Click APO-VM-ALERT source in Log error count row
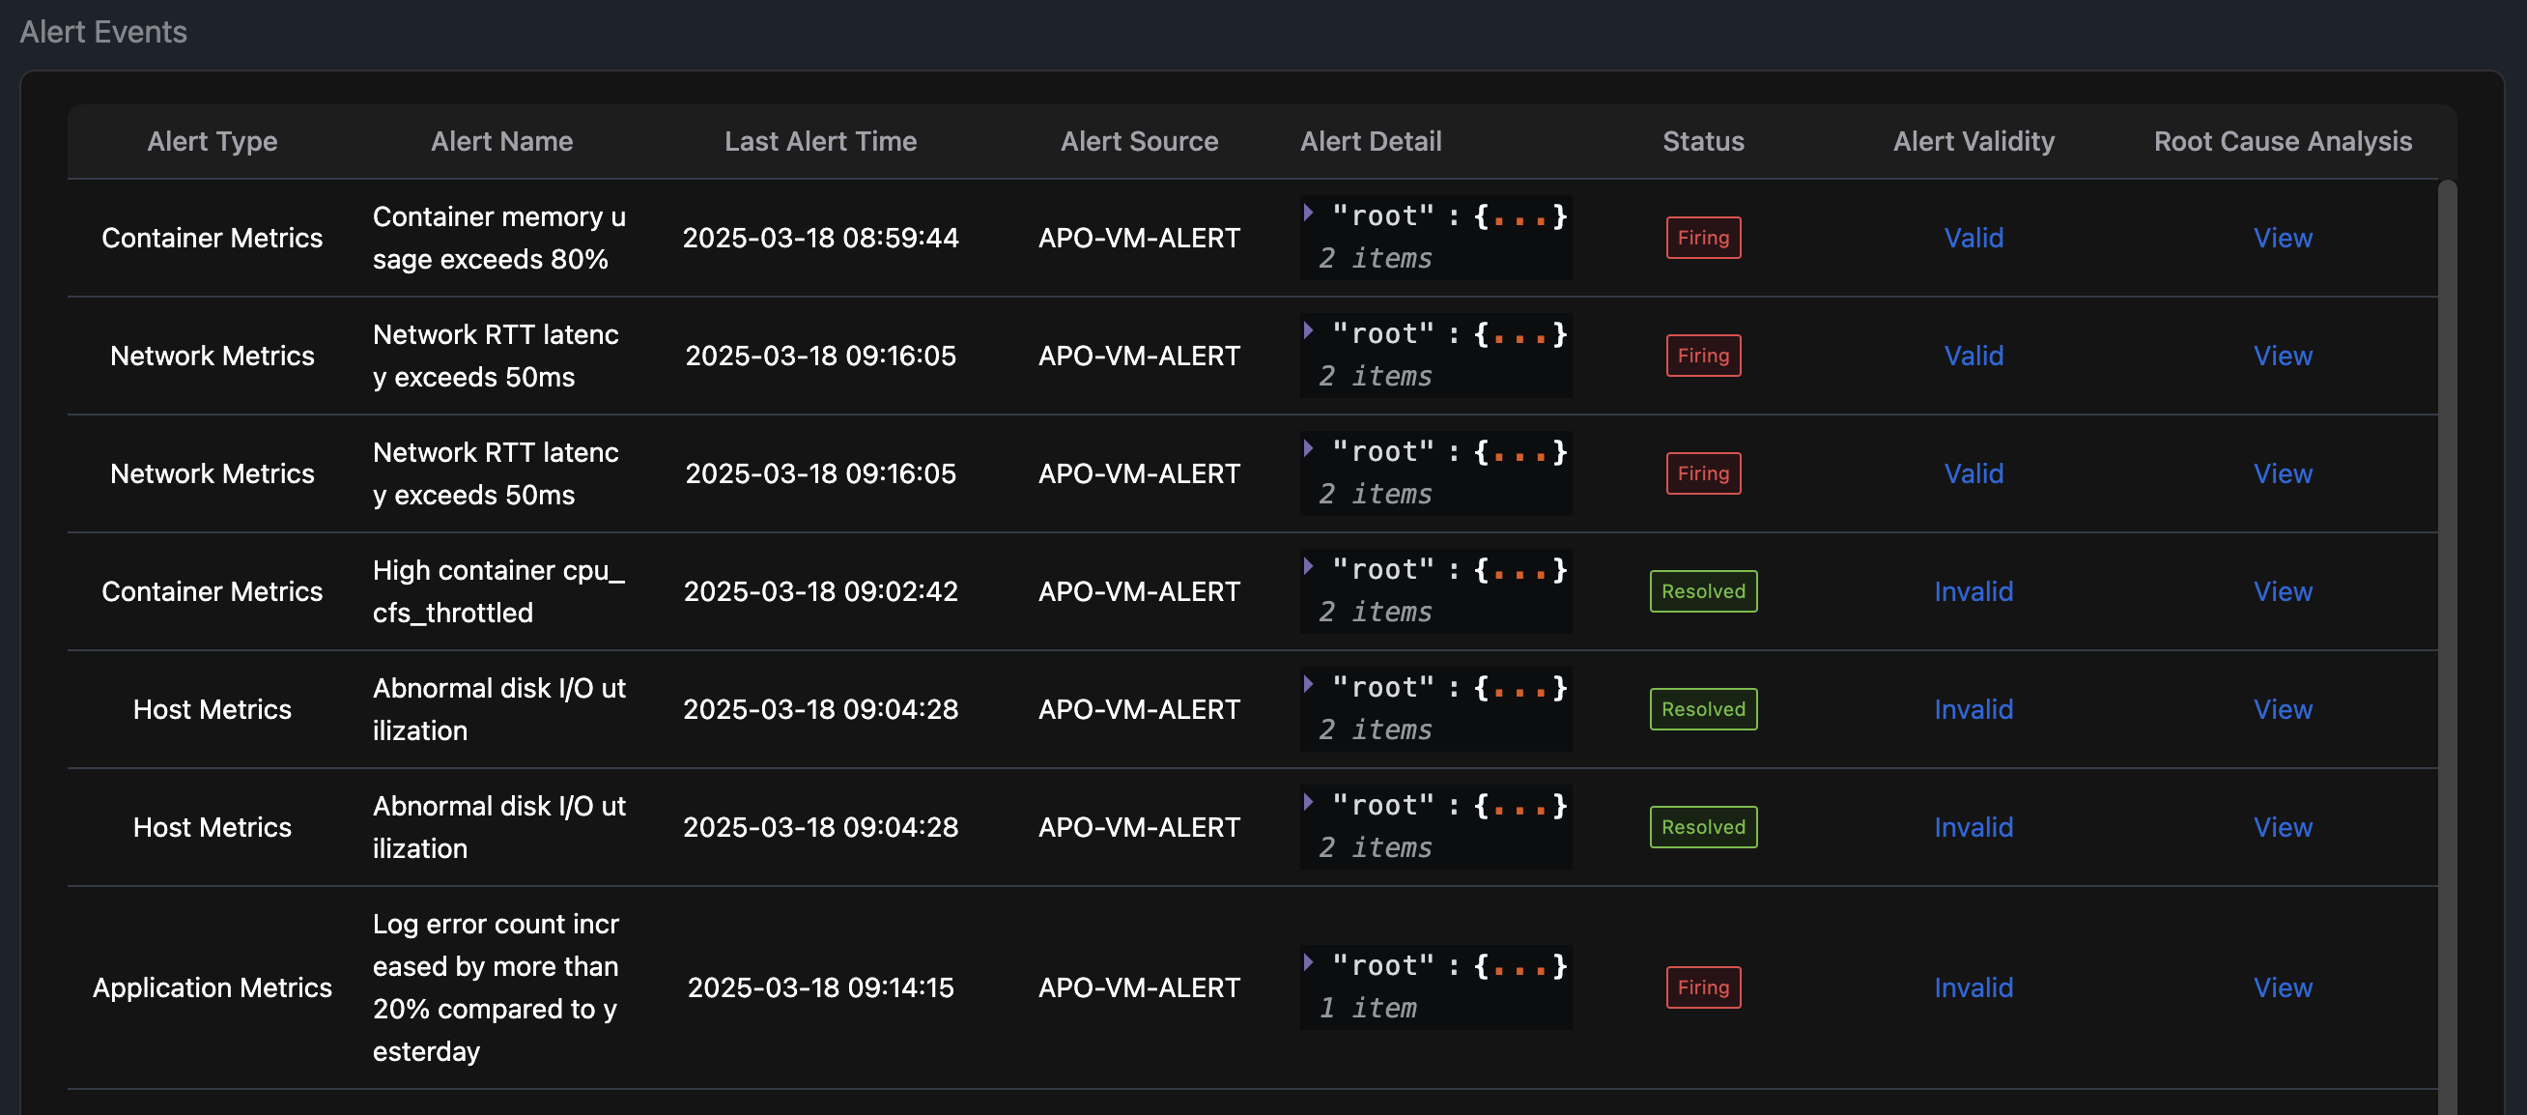 click(1139, 987)
